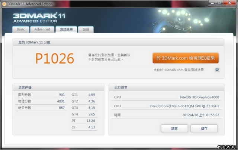Click the GT3 value 5.15
The height and width of the screenshot is (150, 238).
[91, 108]
